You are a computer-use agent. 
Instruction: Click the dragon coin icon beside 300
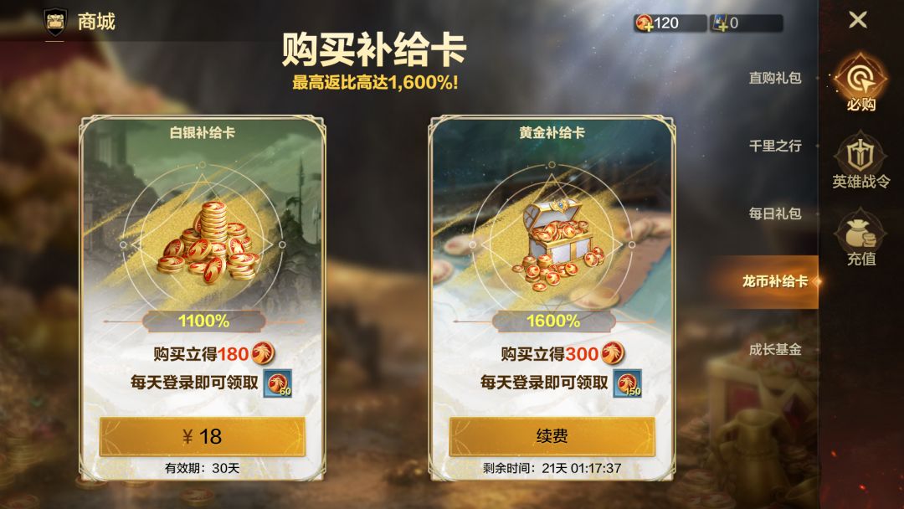pyautogui.click(x=612, y=352)
